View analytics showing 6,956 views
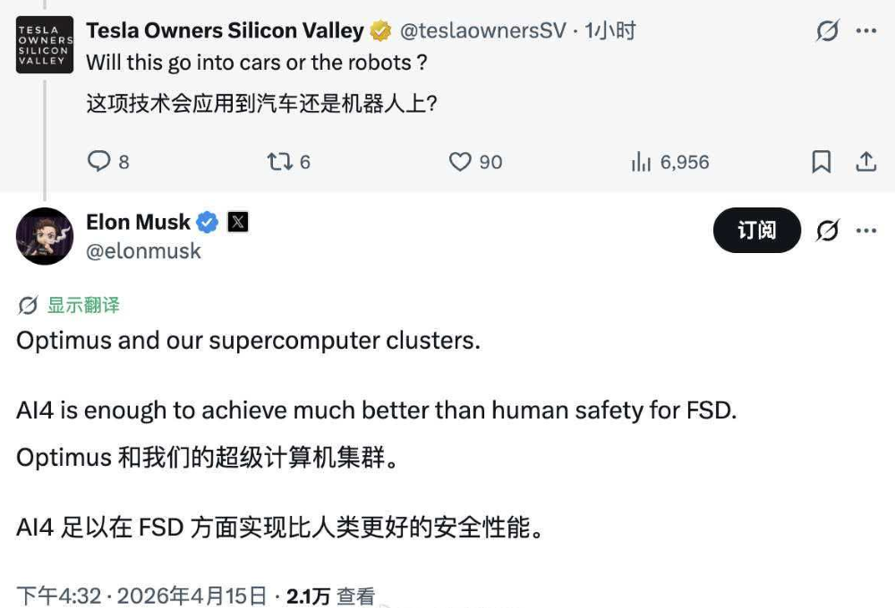The image size is (895, 608). tap(642, 162)
